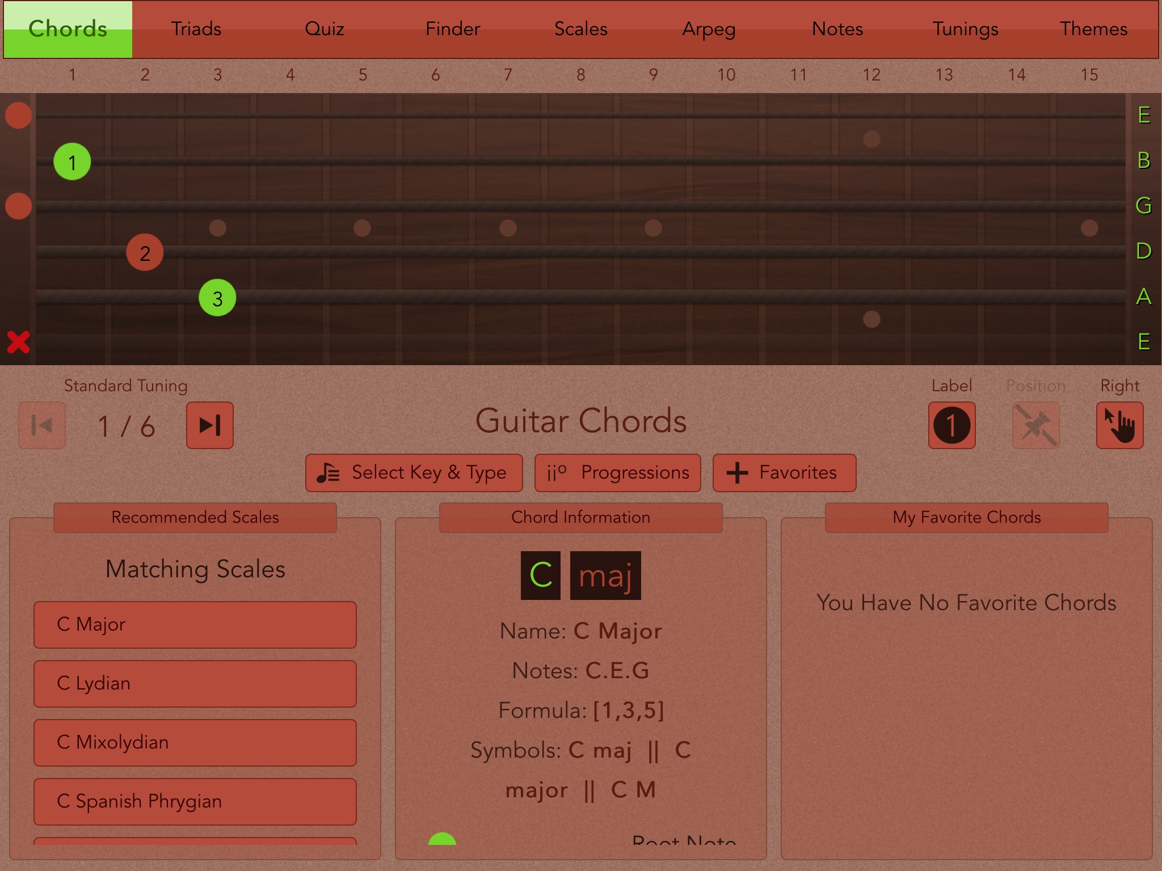Open the Progressions menu

pos(617,472)
